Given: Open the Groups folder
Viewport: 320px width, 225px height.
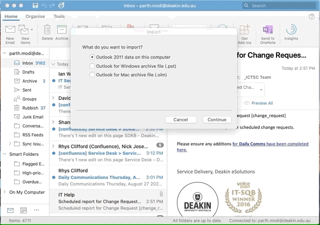Looking at the screenshot, I should [25, 99].
